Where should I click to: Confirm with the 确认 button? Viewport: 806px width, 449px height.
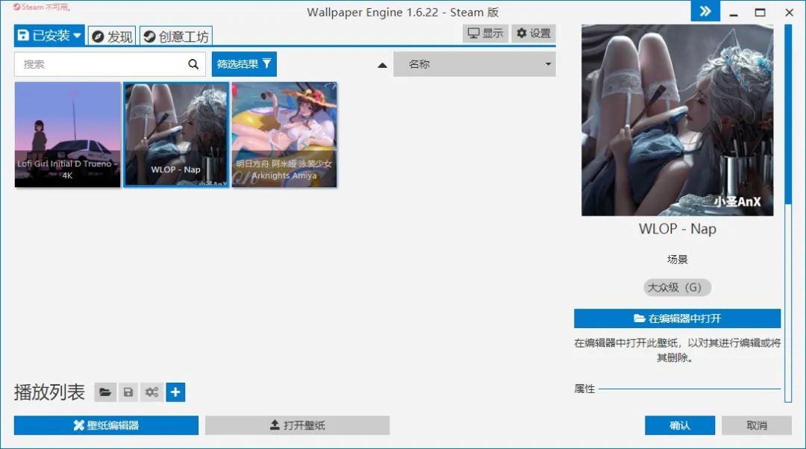pyautogui.click(x=680, y=425)
